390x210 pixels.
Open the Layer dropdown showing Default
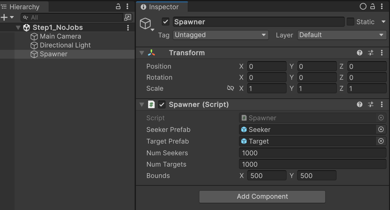pyautogui.click(x=342, y=35)
